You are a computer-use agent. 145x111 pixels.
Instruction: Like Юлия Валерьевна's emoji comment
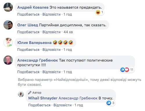(28, 50)
